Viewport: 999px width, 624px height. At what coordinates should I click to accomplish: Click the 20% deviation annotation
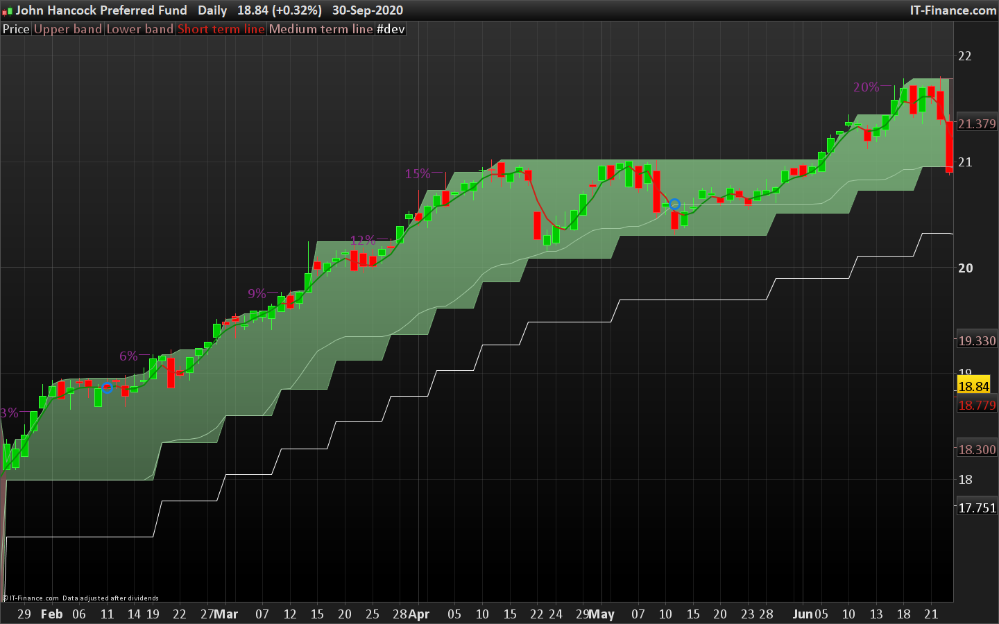[x=866, y=87]
